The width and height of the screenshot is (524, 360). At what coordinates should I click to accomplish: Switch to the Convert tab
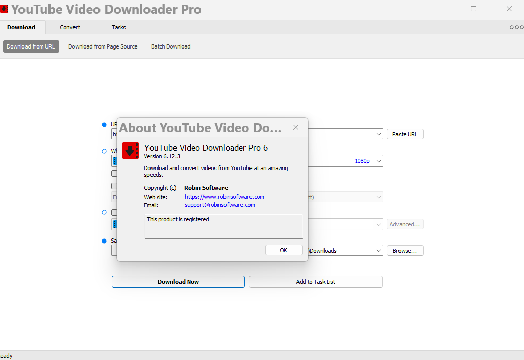click(70, 27)
